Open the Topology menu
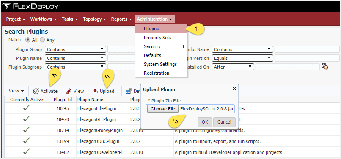 pyautogui.click(x=94, y=19)
